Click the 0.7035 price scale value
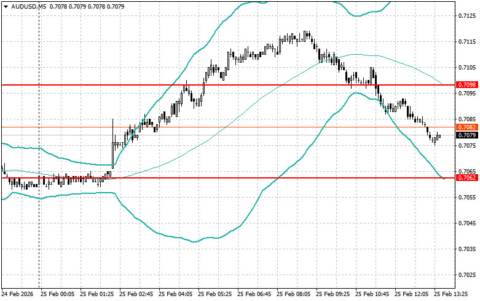This screenshot has width=480, height=301. pos(467,249)
